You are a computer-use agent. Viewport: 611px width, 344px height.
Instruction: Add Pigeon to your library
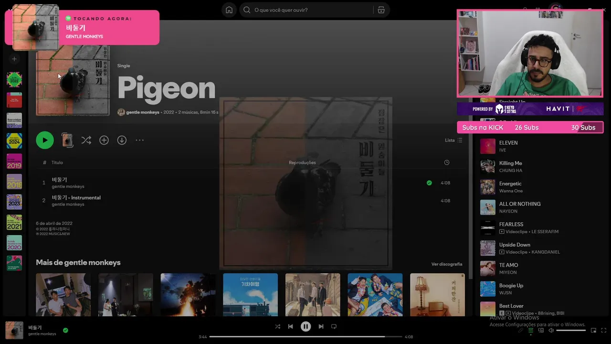(104, 140)
